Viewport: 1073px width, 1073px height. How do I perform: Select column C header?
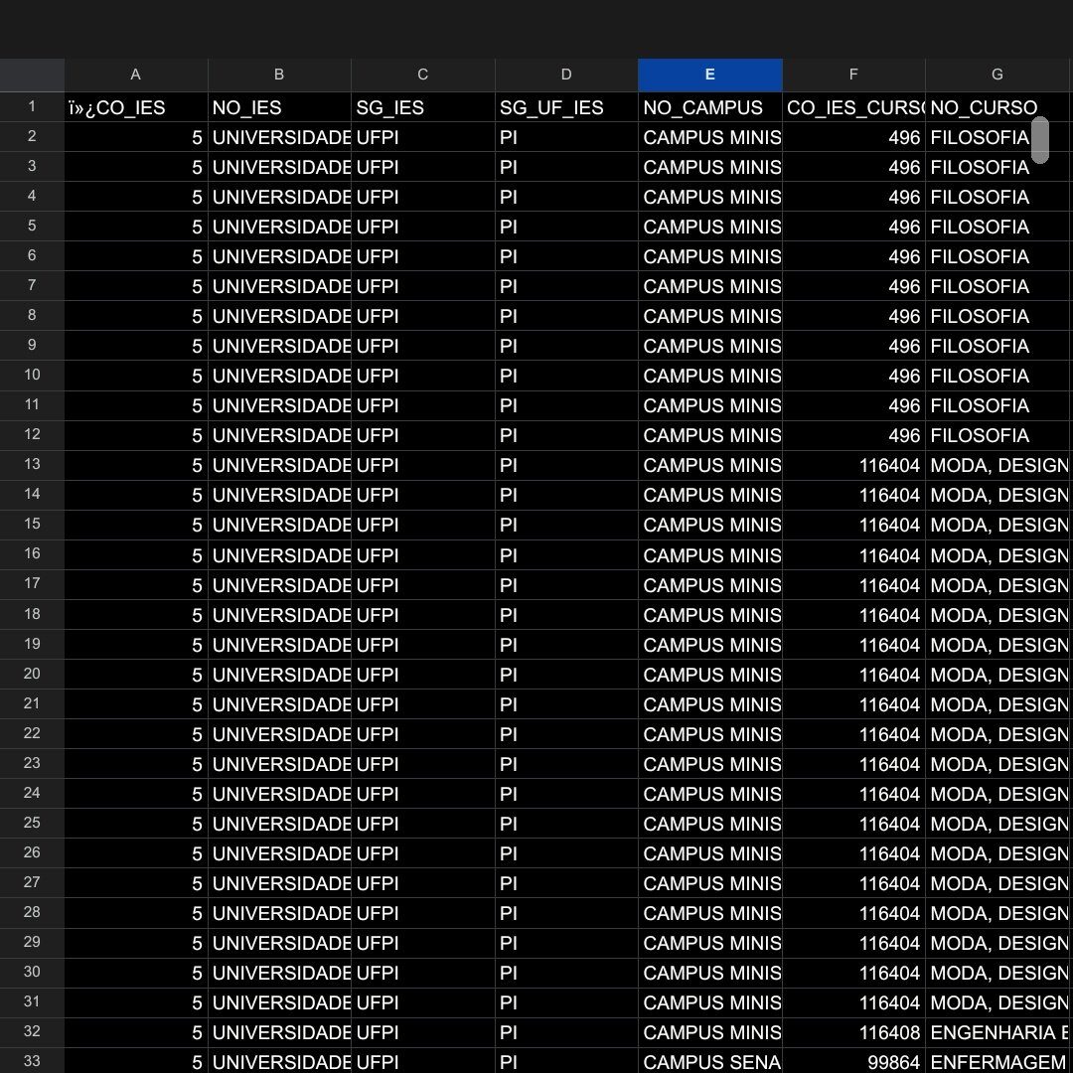[423, 75]
